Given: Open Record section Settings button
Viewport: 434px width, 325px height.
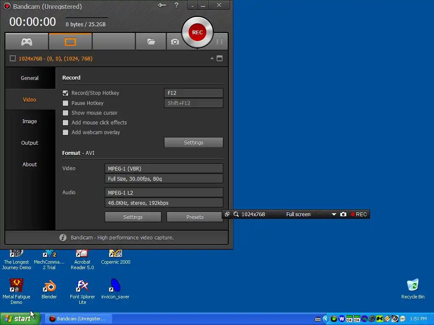Looking at the screenshot, I should [193, 142].
